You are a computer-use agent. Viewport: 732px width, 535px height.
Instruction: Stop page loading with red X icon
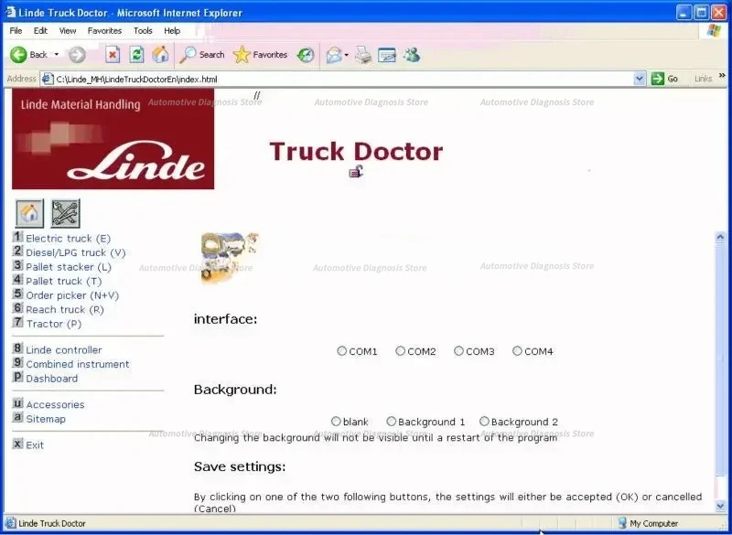(x=112, y=55)
